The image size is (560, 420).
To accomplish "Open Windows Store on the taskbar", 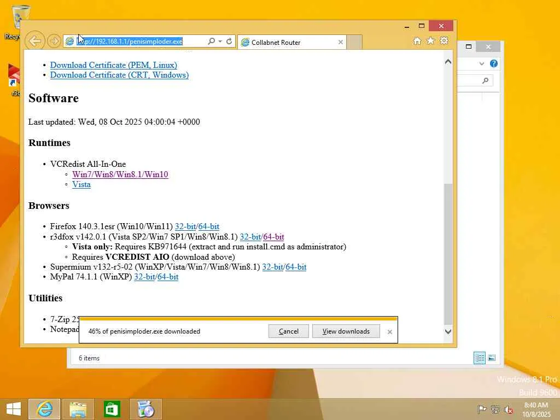I will click(x=112, y=409).
